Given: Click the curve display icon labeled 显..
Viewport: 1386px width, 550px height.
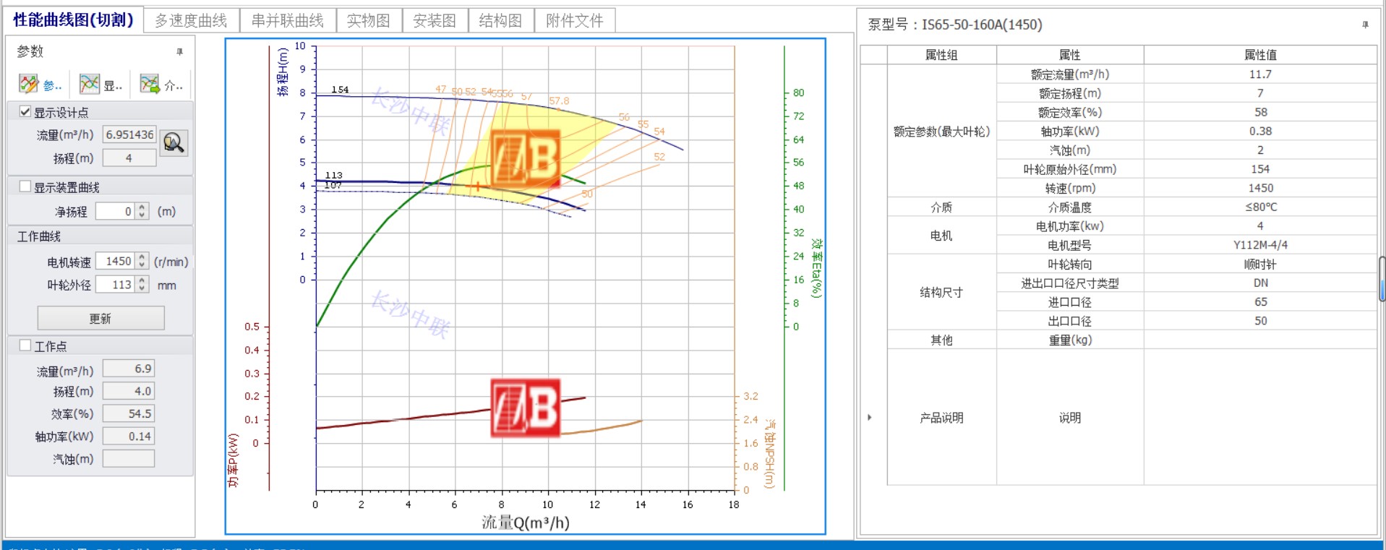Looking at the screenshot, I should [x=90, y=85].
